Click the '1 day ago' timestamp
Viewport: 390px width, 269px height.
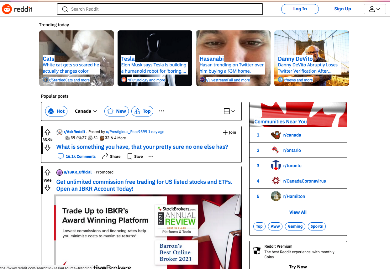tap(156, 132)
